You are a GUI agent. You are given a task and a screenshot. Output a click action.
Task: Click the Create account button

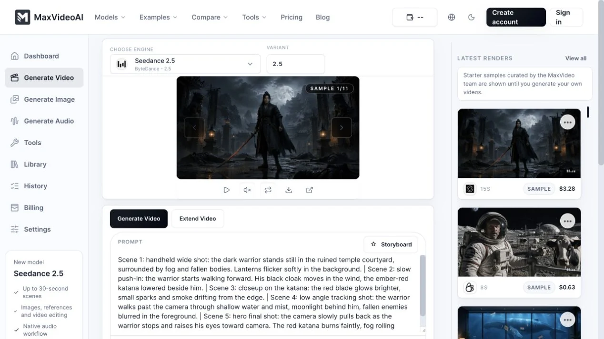[516, 17]
